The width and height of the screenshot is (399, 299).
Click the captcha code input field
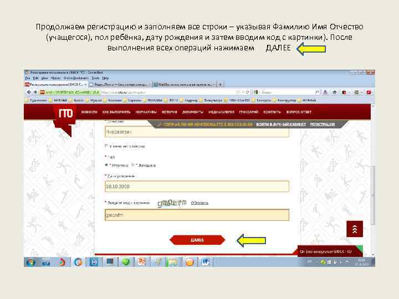(197, 215)
